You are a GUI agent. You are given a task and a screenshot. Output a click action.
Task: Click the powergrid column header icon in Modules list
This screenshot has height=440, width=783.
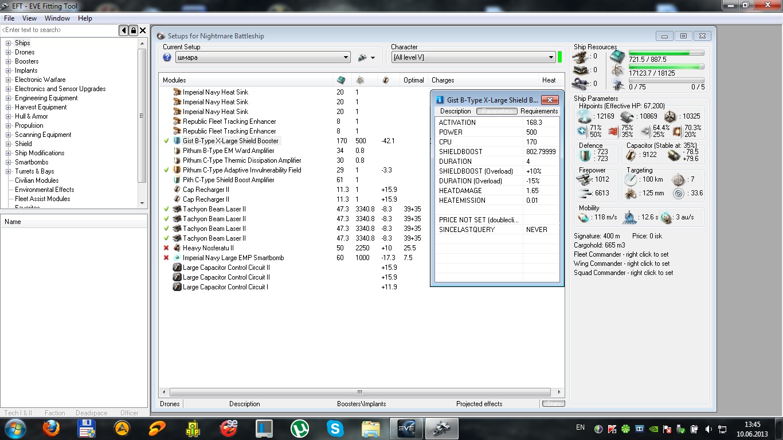click(361, 80)
